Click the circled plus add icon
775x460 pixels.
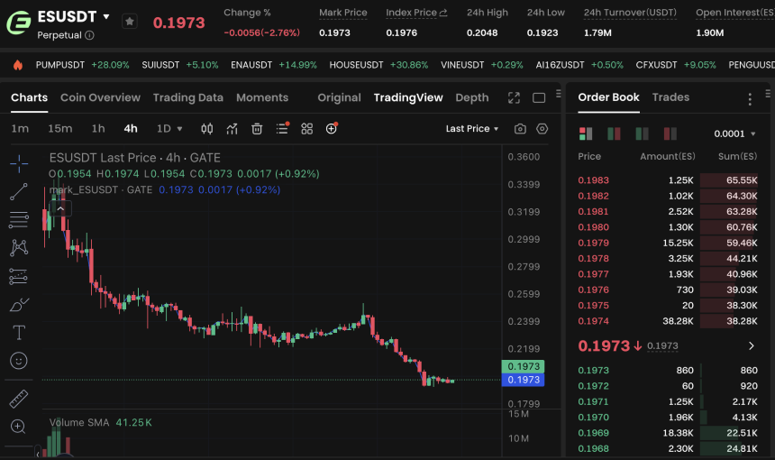(x=332, y=129)
